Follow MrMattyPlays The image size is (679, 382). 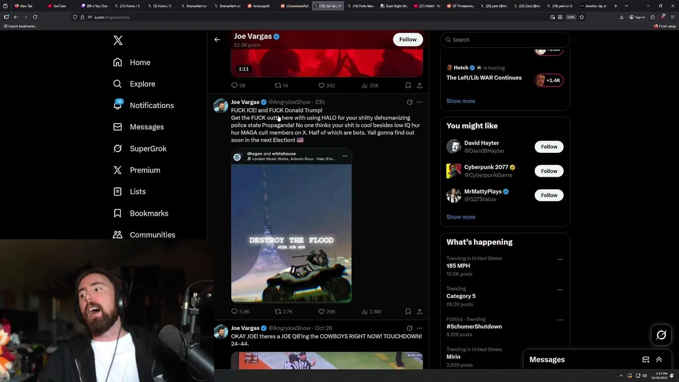click(x=549, y=195)
